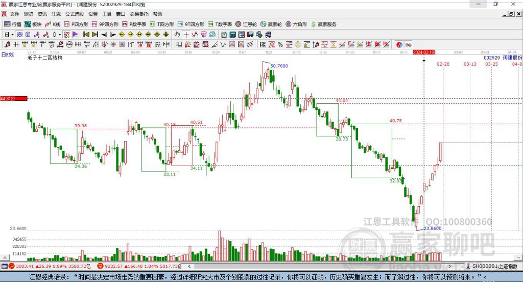523x282 pixels.
Task: Launch the 赢家轮 wheel tool
Action: (x=271, y=24)
